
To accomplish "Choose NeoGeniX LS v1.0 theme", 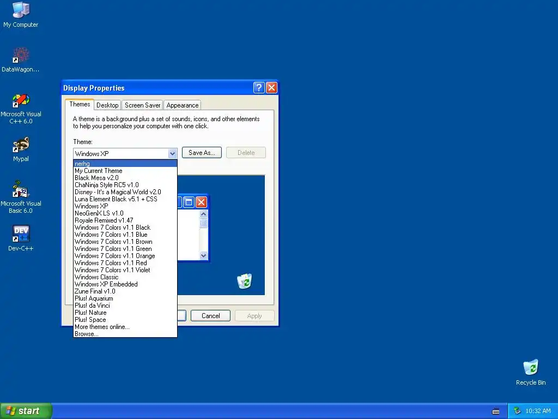I will pos(125,213).
